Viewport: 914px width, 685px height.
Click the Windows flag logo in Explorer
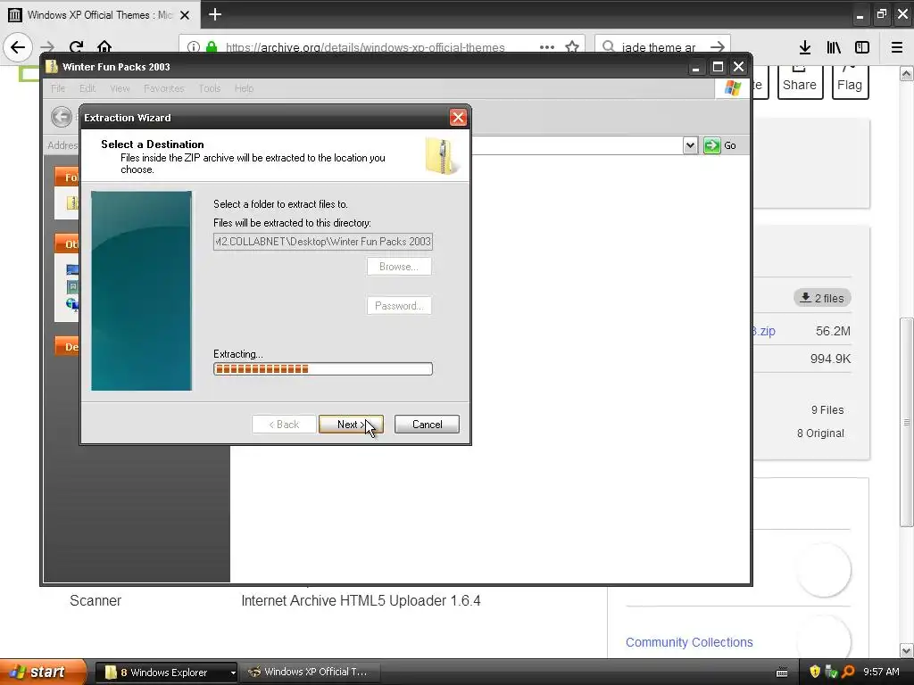(732, 88)
